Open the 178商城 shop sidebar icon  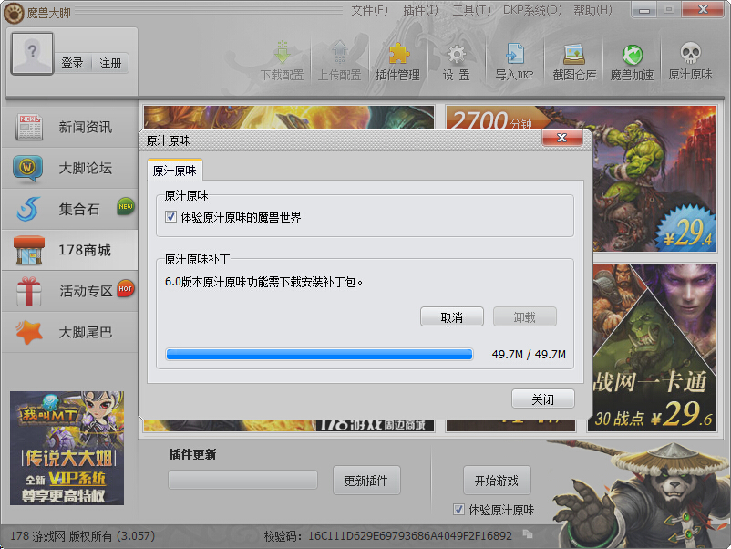click(68, 249)
